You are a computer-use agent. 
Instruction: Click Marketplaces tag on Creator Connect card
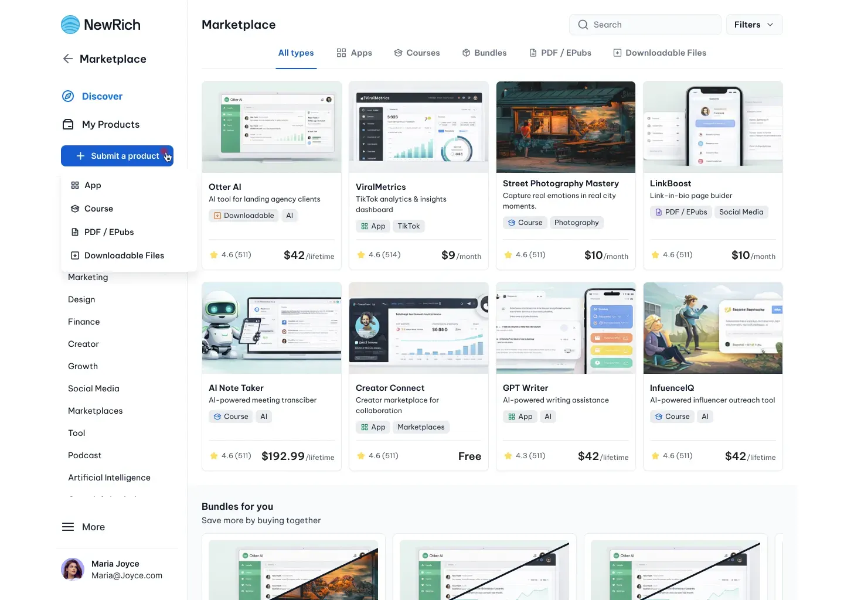[421, 427]
